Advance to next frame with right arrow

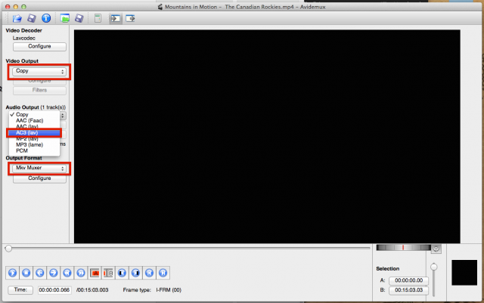(54, 273)
